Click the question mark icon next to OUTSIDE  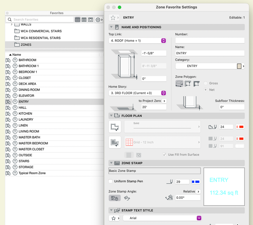[x=15, y=155]
